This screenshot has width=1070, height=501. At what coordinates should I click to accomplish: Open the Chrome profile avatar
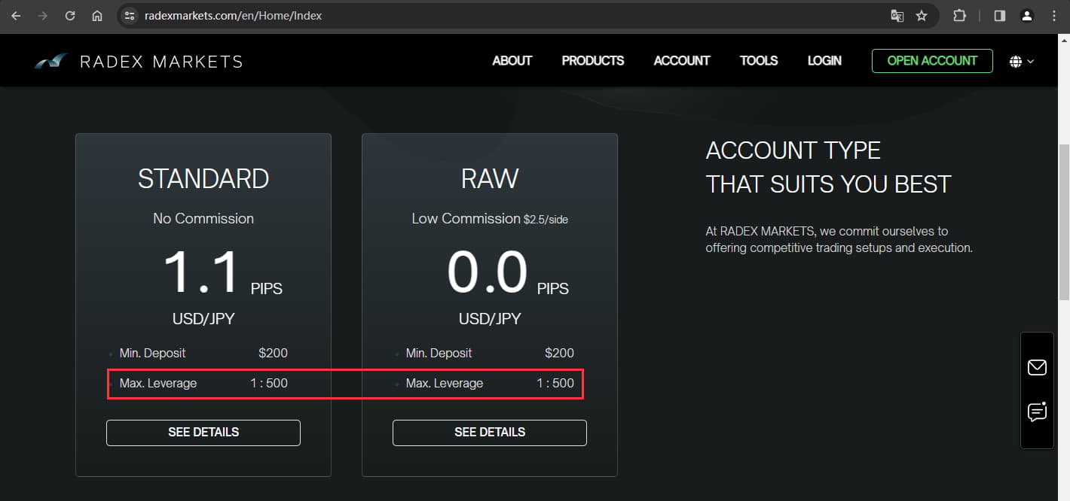1026,15
